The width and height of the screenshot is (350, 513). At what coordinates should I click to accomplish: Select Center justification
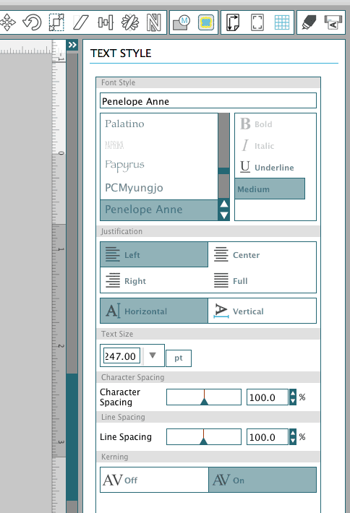click(262, 254)
